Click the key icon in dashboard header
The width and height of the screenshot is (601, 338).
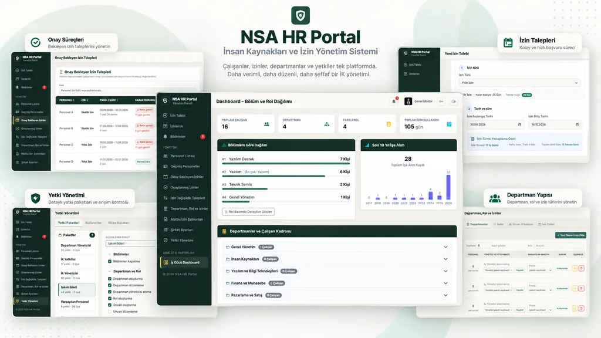pos(441,102)
